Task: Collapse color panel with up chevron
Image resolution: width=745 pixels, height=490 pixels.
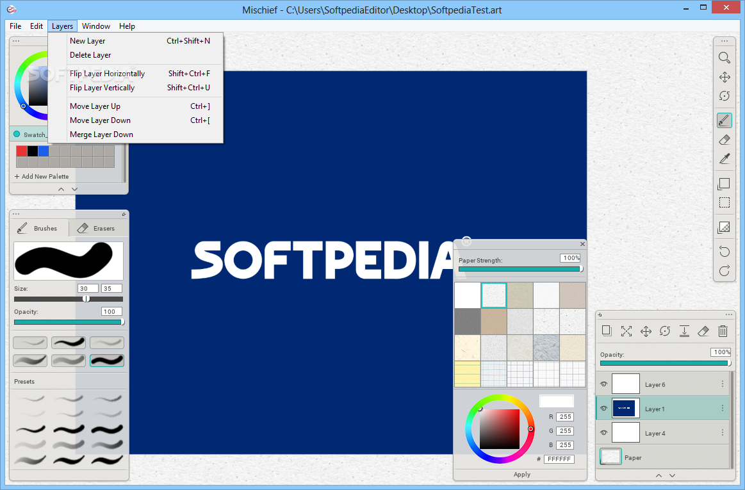Action: tap(61, 189)
